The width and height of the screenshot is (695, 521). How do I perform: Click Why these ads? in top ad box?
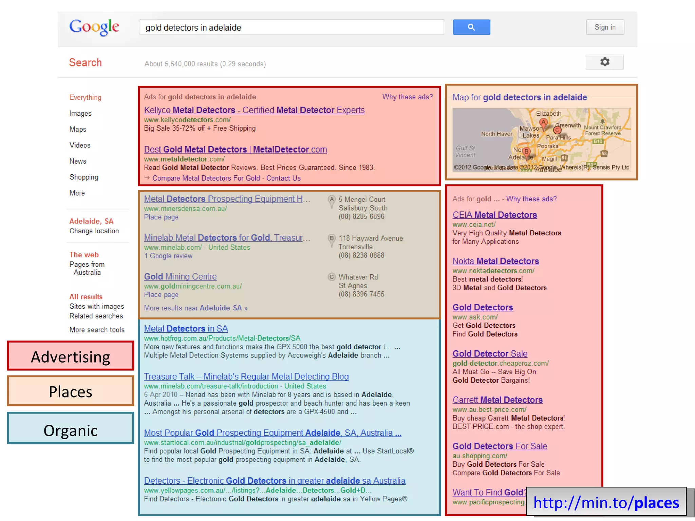tap(408, 97)
